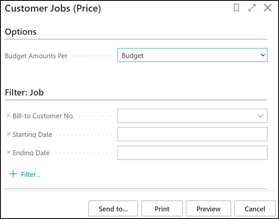Remove the Bill-to Customer No. filter
The height and width of the screenshot is (219, 279).
[9, 116]
